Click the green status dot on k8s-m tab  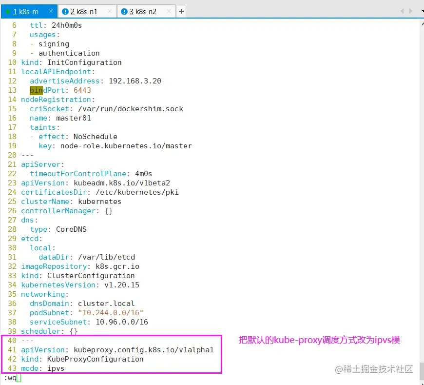pos(8,12)
